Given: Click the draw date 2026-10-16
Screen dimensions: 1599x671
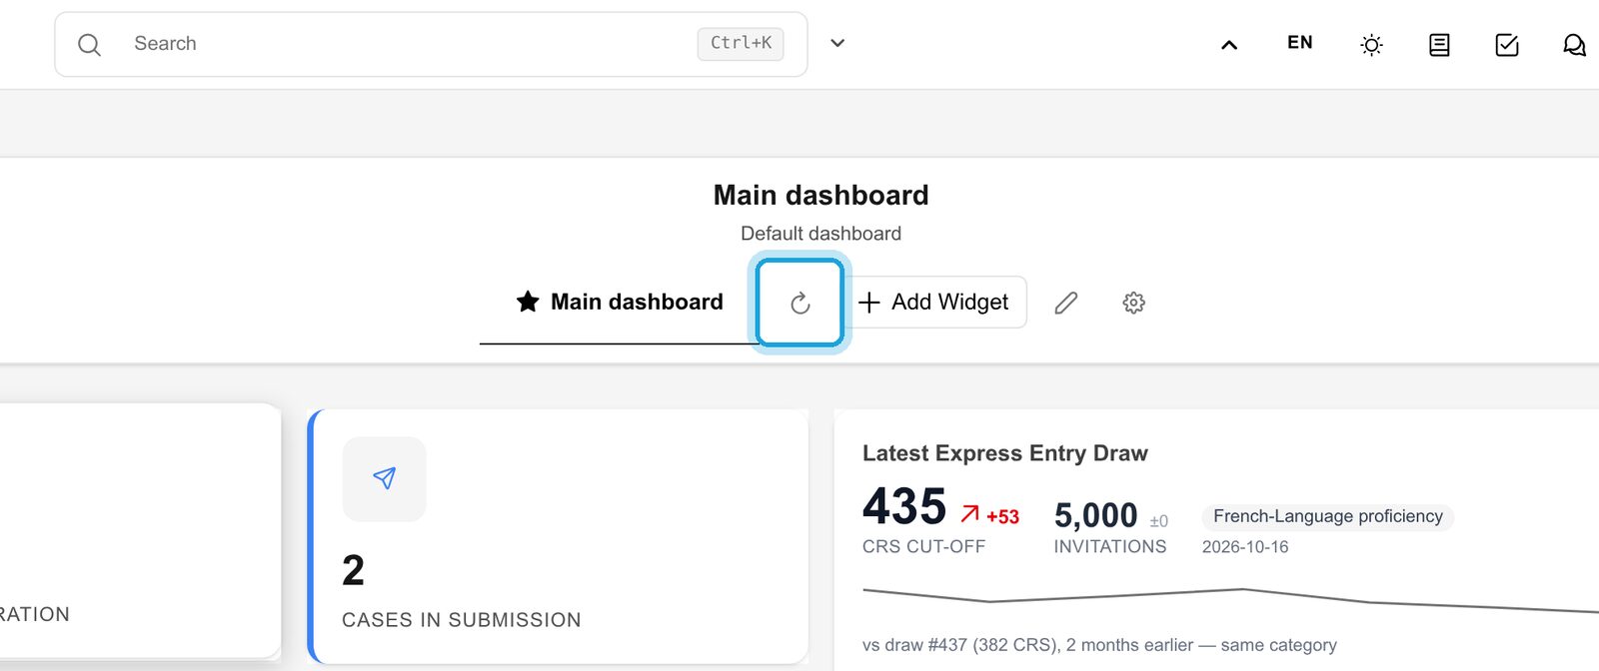Looking at the screenshot, I should [x=1245, y=547].
